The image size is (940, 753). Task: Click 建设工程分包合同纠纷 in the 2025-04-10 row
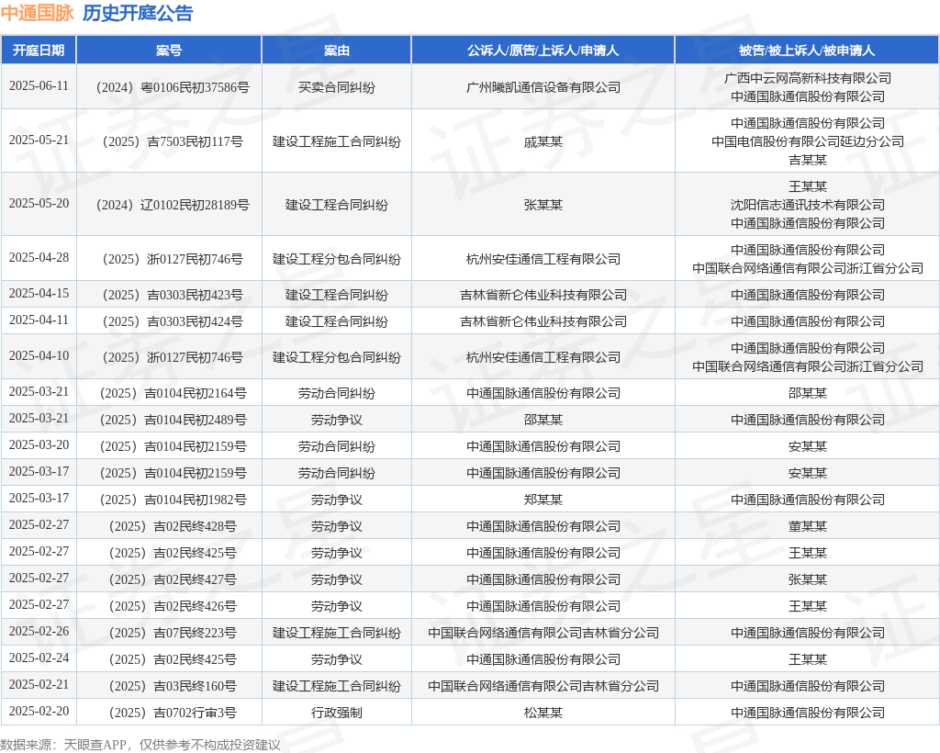pyautogui.click(x=336, y=357)
